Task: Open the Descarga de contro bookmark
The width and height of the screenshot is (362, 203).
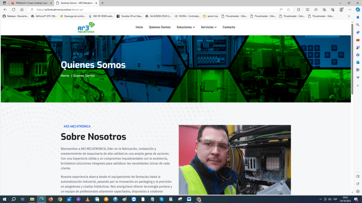Action: (73, 16)
